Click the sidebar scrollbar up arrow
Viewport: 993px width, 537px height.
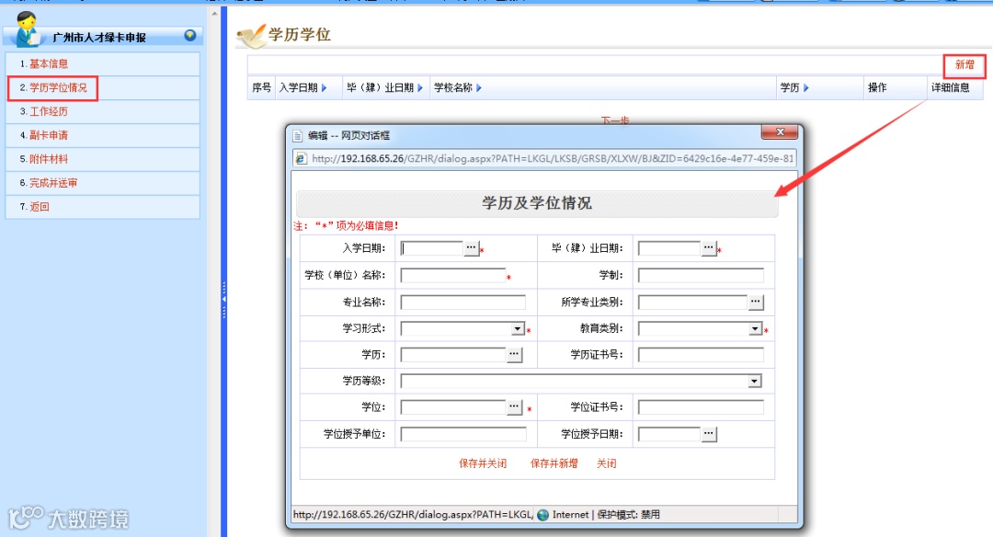(x=214, y=13)
